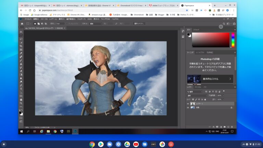Select the Move tool in Photoshop toolbar
This screenshot has width=263, height=148.
click(x=21, y=32)
